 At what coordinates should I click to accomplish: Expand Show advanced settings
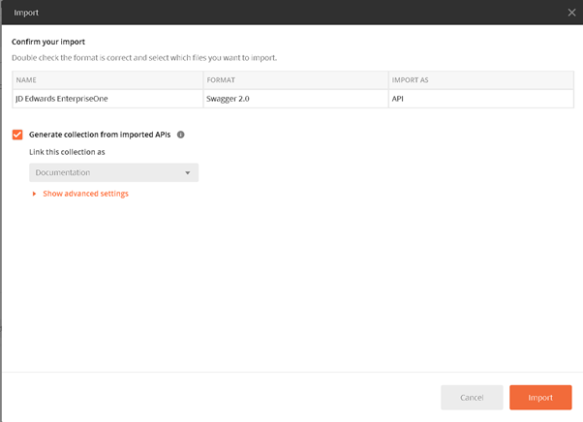coord(85,194)
